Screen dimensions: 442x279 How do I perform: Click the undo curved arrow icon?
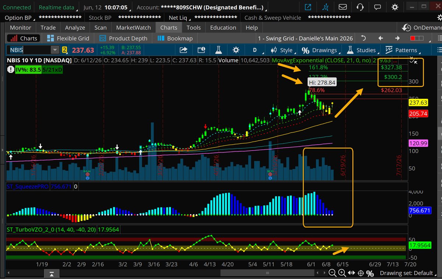363,38
